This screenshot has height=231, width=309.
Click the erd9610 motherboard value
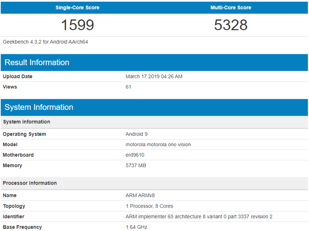pyautogui.click(x=135, y=155)
